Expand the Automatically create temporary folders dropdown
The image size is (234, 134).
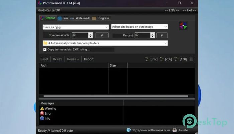(105, 43)
